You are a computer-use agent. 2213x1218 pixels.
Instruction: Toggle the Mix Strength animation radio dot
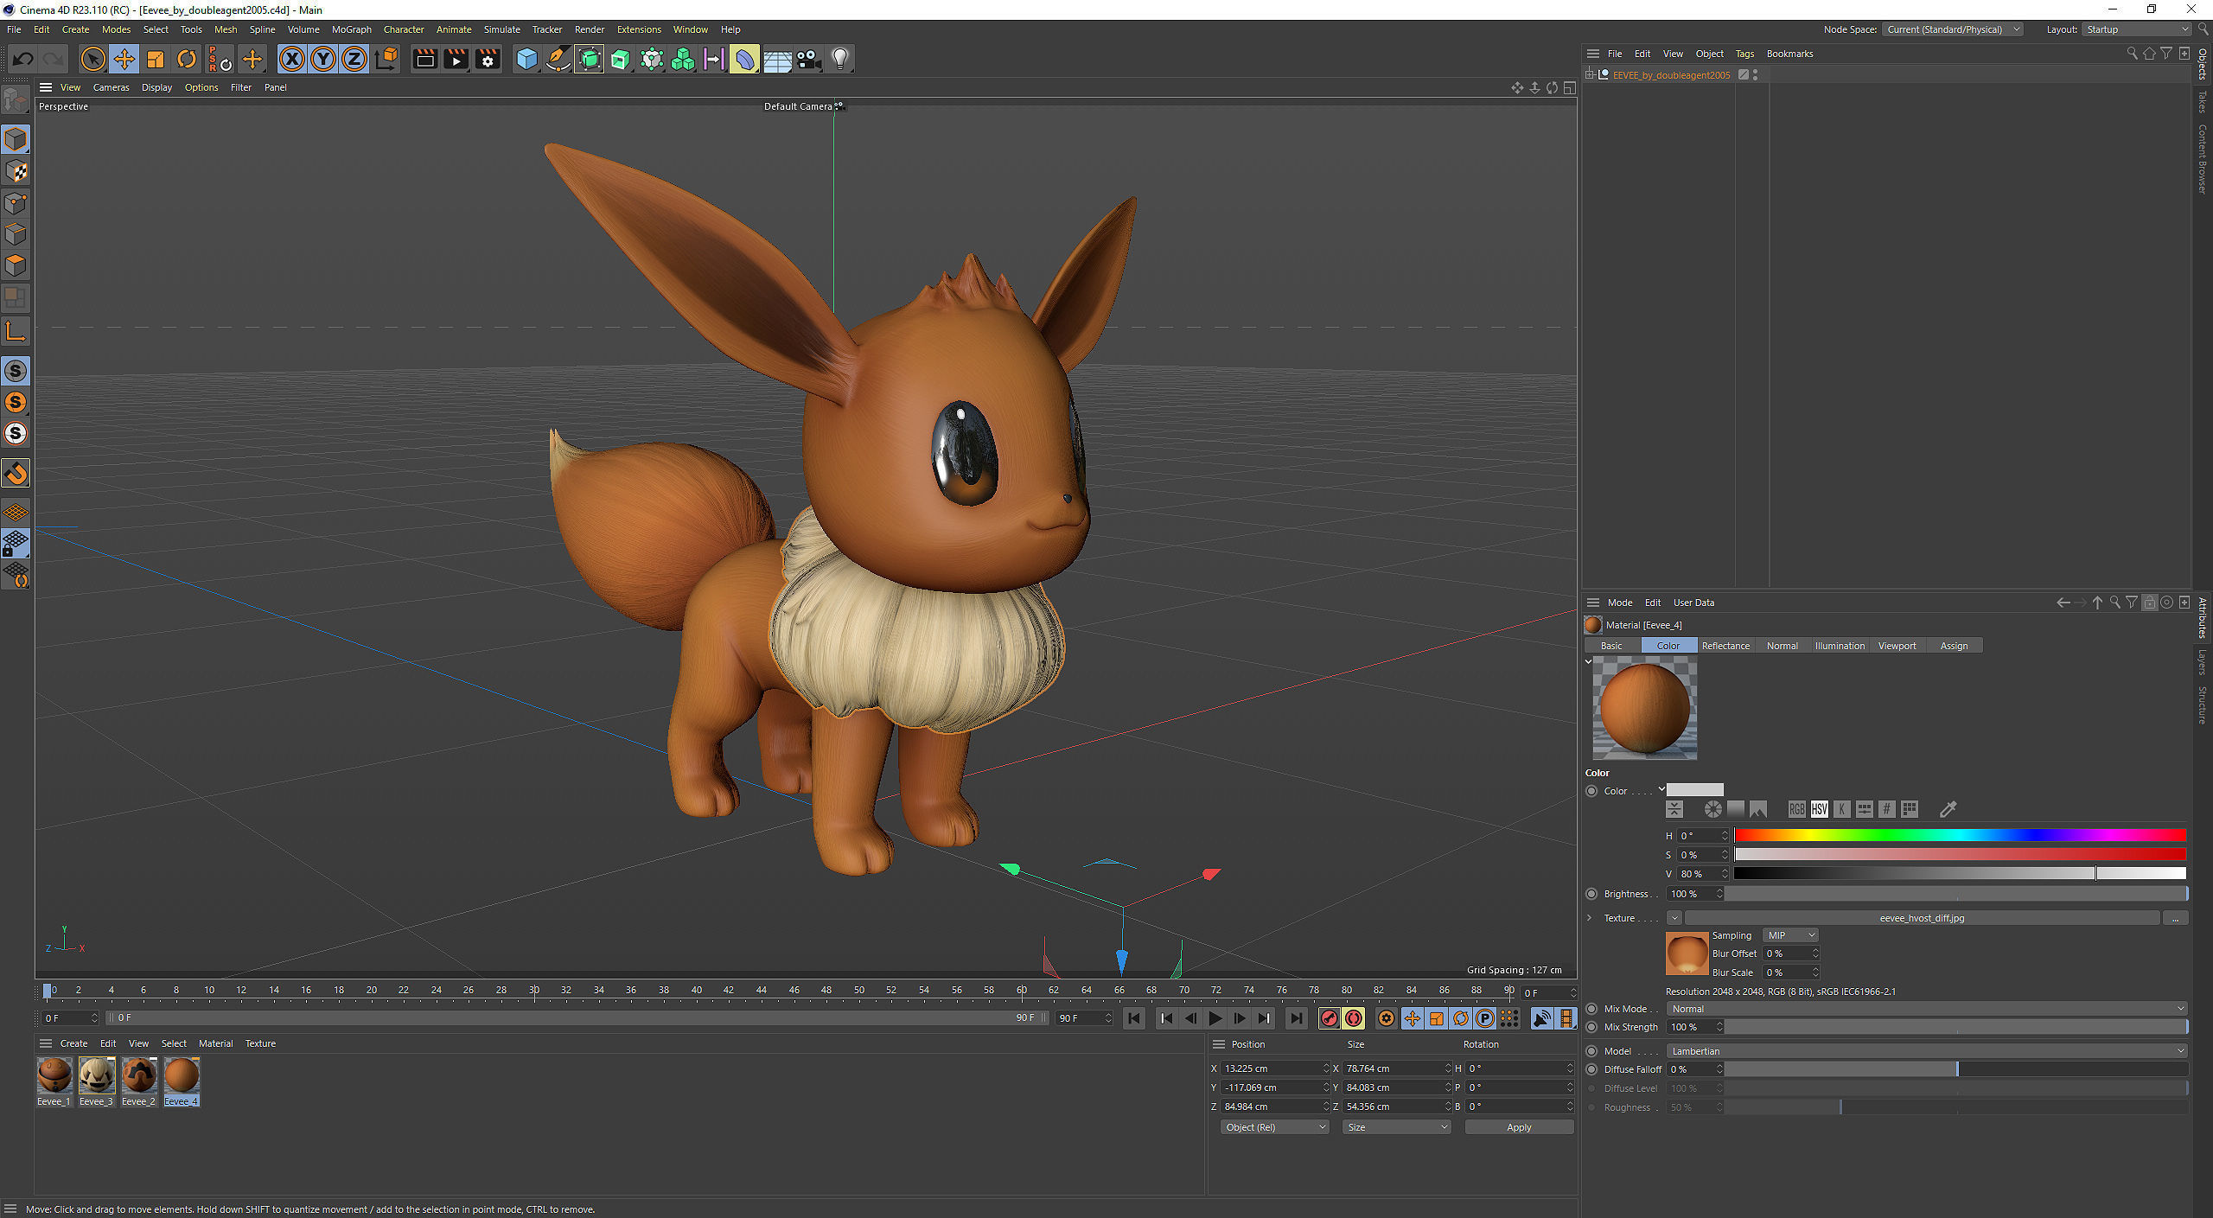pyautogui.click(x=1591, y=1027)
